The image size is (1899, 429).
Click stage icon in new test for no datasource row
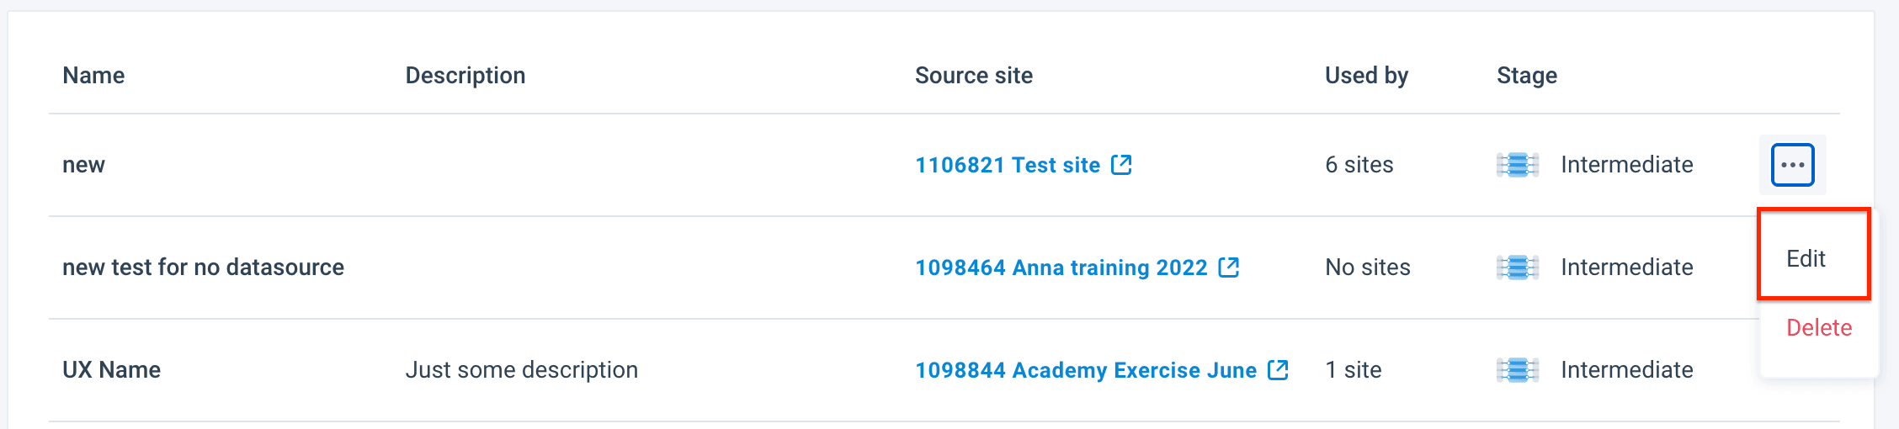[1518, 267]
